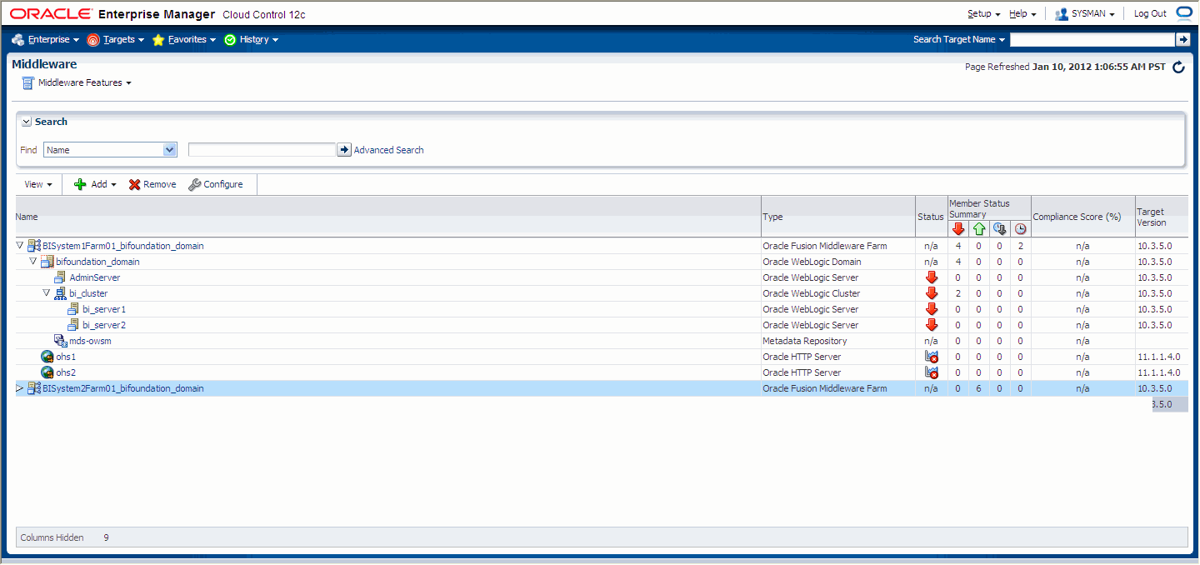Click the ohs2 agent unreachable status icon
Image resolution: width=1200 pixels, height=565 pixels.
click(932, 372)
